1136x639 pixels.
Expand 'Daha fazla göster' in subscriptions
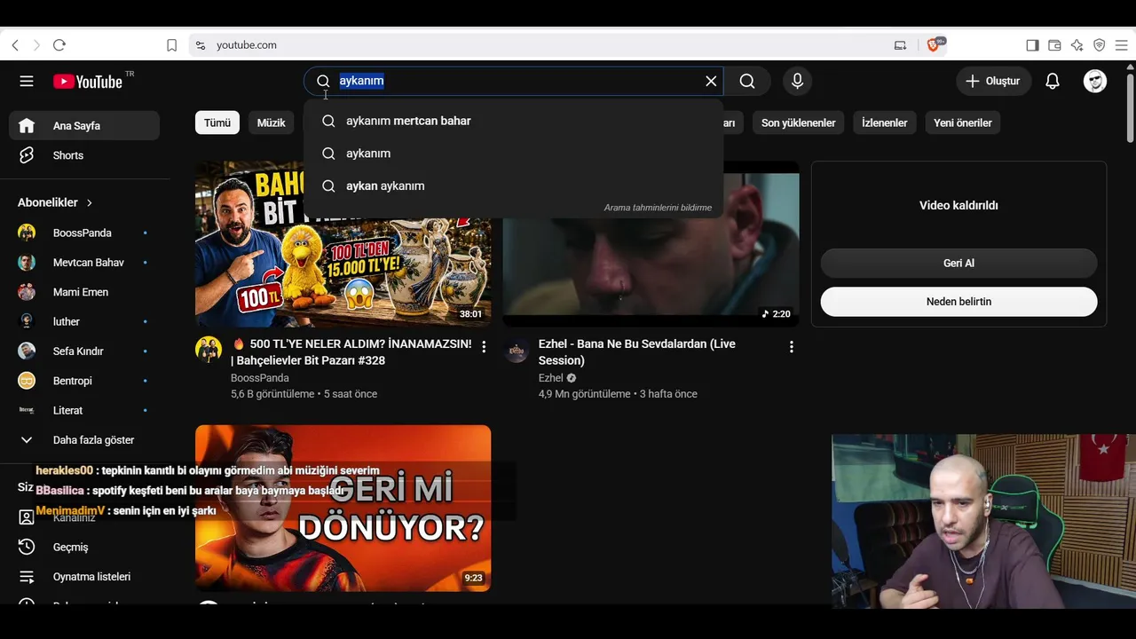click(x=84, y=440)
